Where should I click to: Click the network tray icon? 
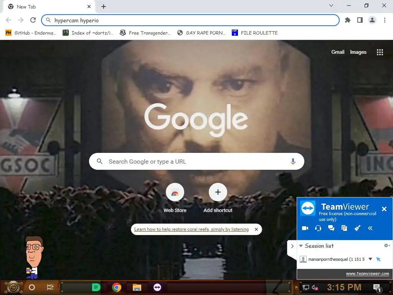305,287
